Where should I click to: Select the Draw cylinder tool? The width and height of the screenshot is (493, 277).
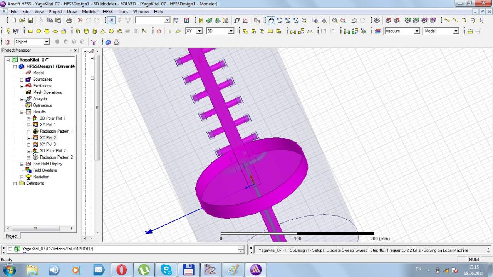86,31
